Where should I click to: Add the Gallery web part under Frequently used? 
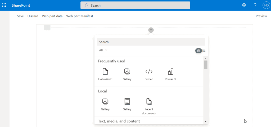click(127, 74)
